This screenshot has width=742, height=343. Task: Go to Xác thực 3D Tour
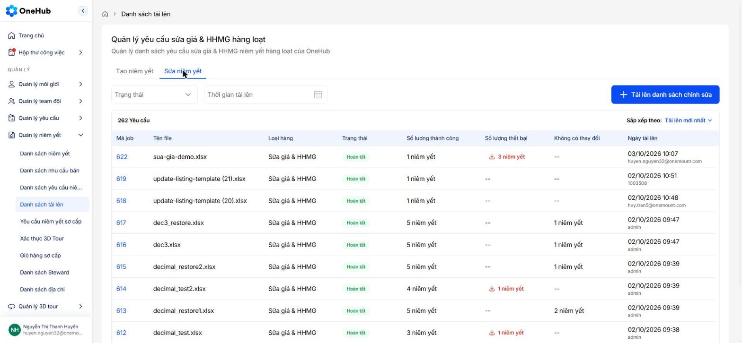coord(42,239)
